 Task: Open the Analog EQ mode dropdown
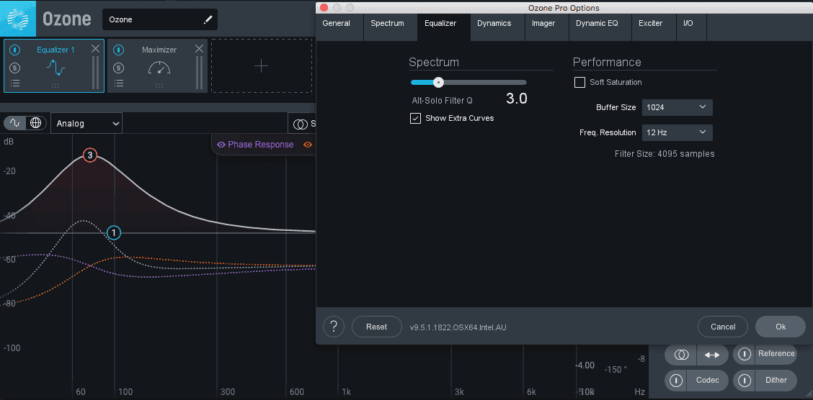[86, 124]
